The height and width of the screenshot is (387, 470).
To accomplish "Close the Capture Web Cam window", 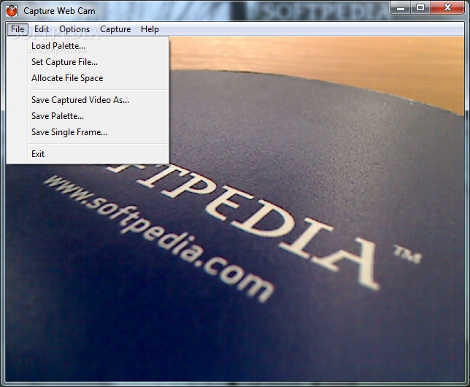I will (x=447, y=8).
